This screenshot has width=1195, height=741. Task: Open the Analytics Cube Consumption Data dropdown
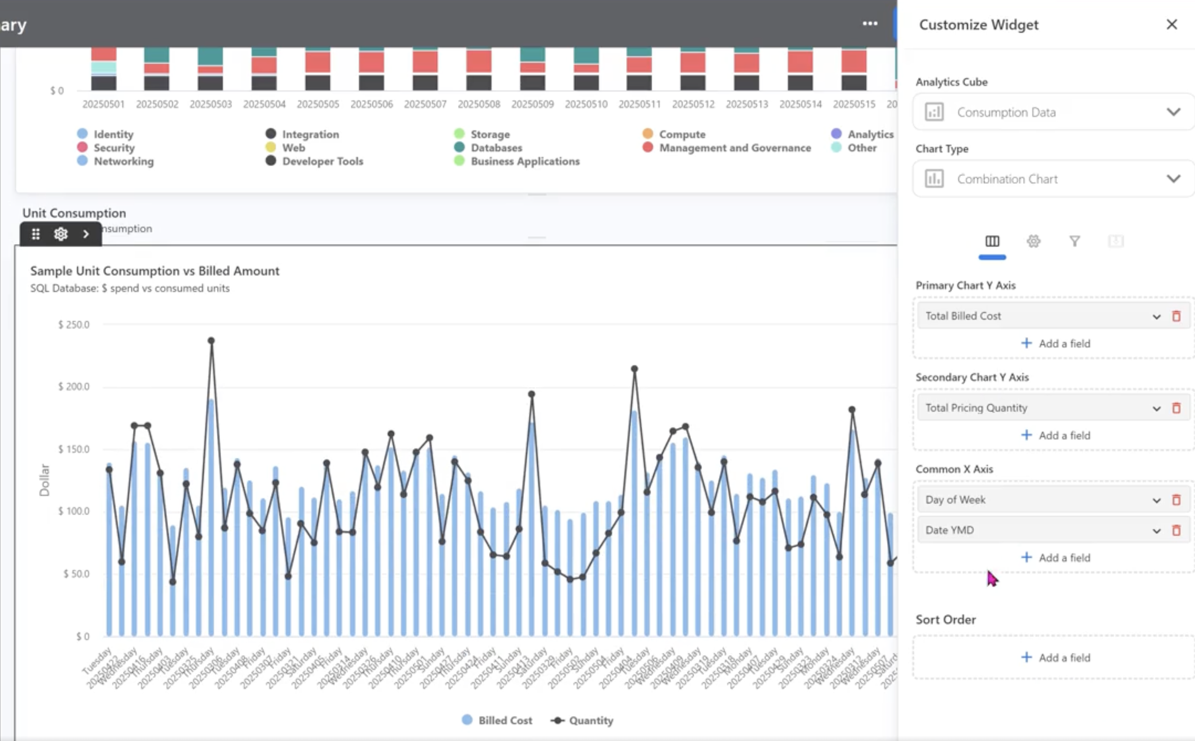(1053, 112)
